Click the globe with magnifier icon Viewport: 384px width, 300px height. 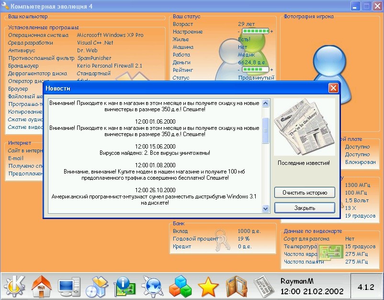(152, 286)
